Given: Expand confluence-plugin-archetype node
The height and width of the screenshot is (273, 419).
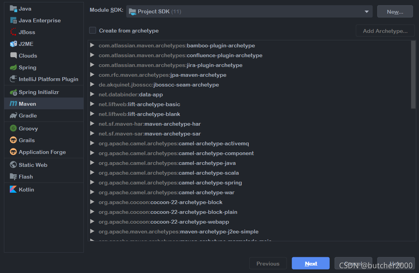Looking at the screenshot, I should [92, 55].
